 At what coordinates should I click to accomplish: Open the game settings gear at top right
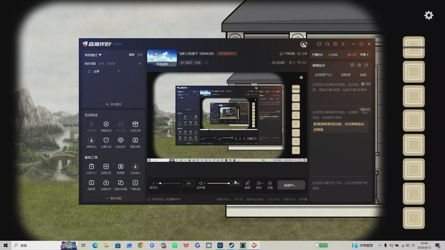point(428,15)
